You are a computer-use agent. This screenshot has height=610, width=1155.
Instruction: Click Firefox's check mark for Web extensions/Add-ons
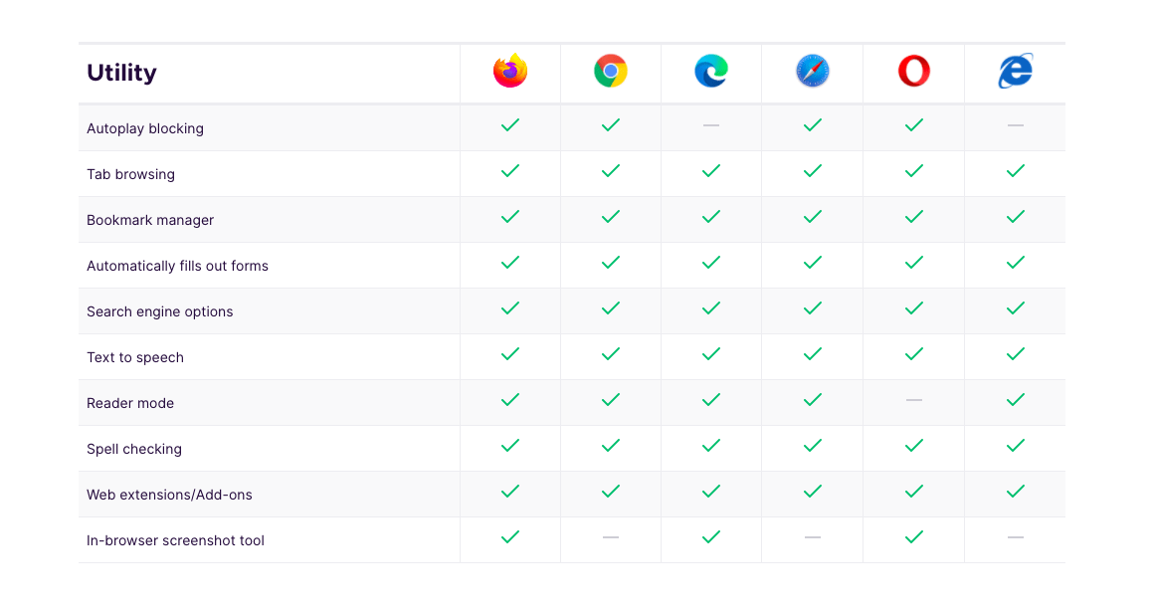(510, 492)
